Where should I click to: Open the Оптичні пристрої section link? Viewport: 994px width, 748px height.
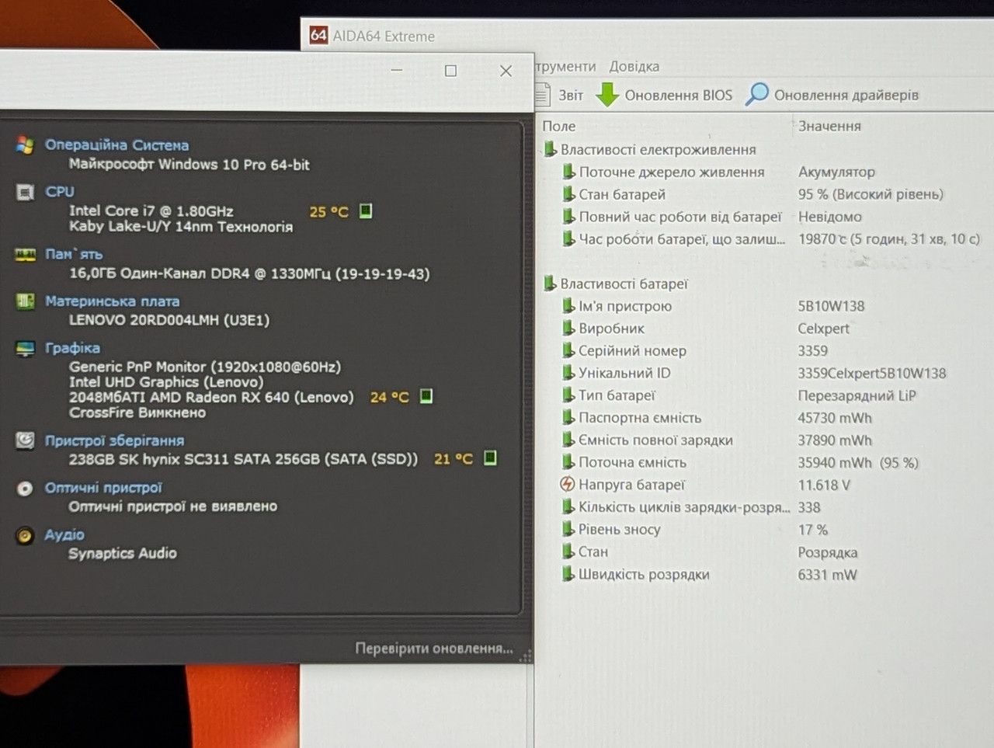pyautogui.click(x=103, y=489)
